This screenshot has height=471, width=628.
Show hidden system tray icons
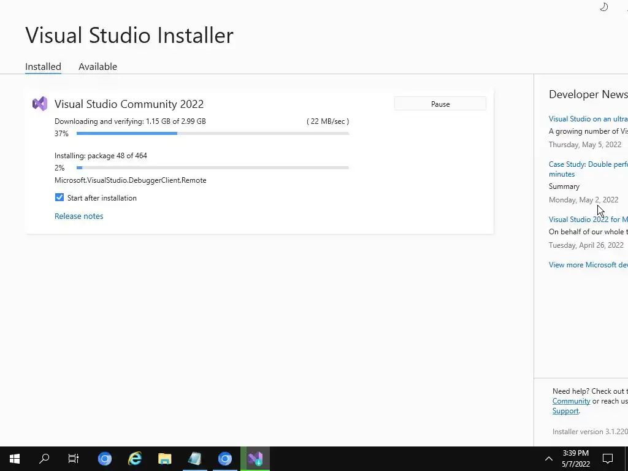click(x=549, y=459)
